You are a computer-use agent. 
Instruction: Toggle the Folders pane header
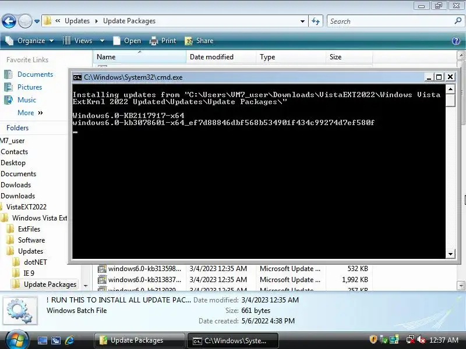click(17, 128)
